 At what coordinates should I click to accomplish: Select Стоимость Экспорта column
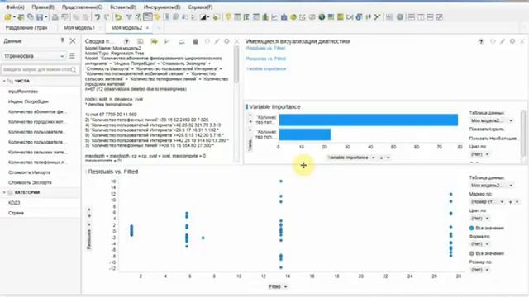(30, 182)
